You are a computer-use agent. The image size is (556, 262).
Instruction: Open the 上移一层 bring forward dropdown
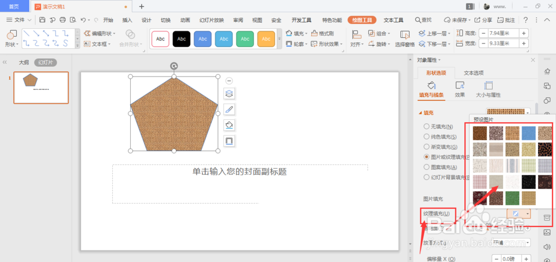point(434,33)
